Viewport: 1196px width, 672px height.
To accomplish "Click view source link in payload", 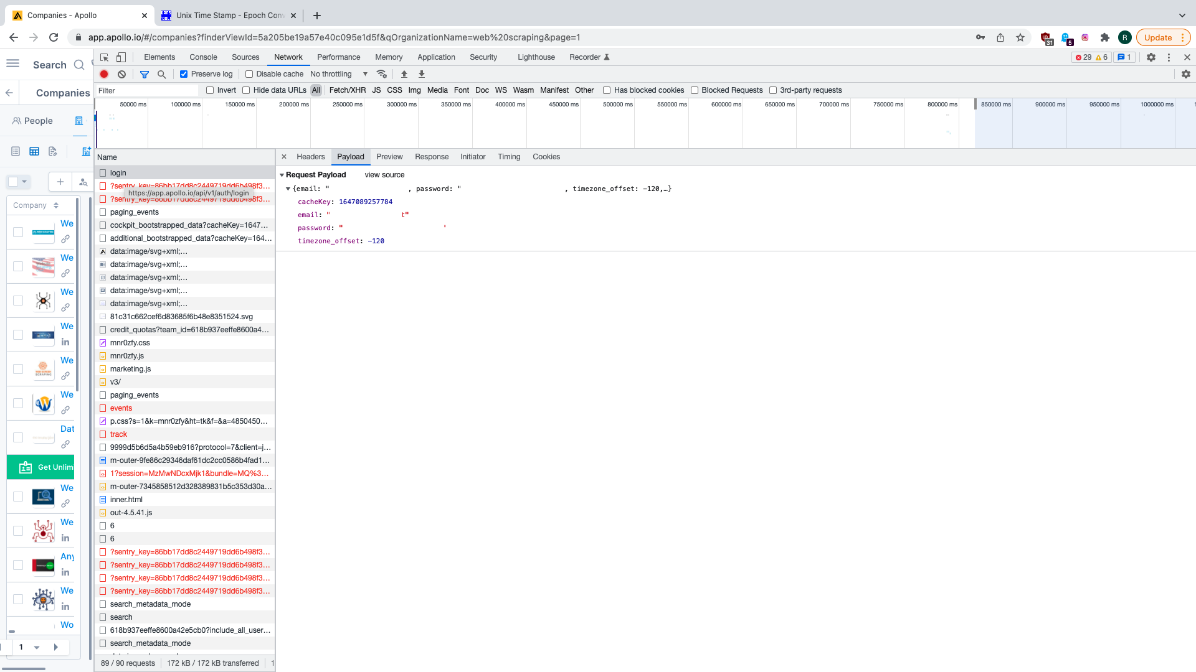I will coord(384,175).
